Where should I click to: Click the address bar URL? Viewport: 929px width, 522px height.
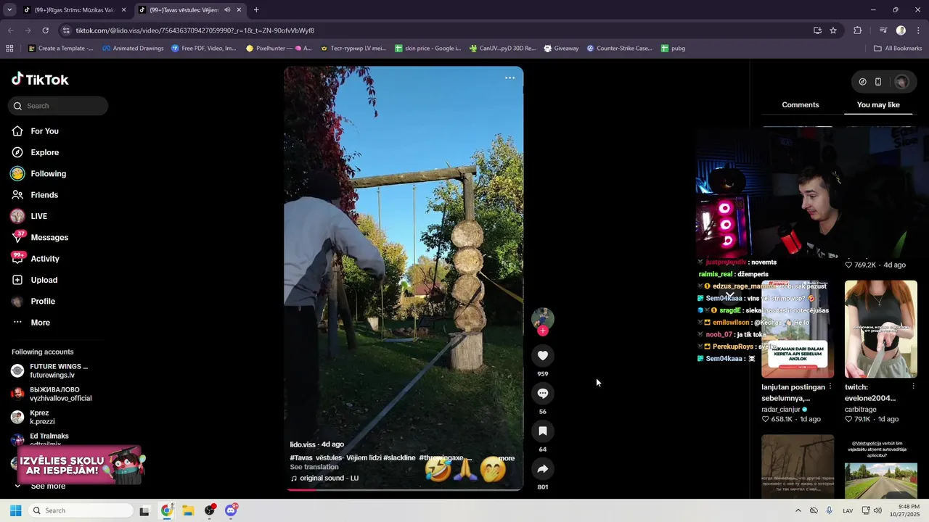(x=195, y=30)
